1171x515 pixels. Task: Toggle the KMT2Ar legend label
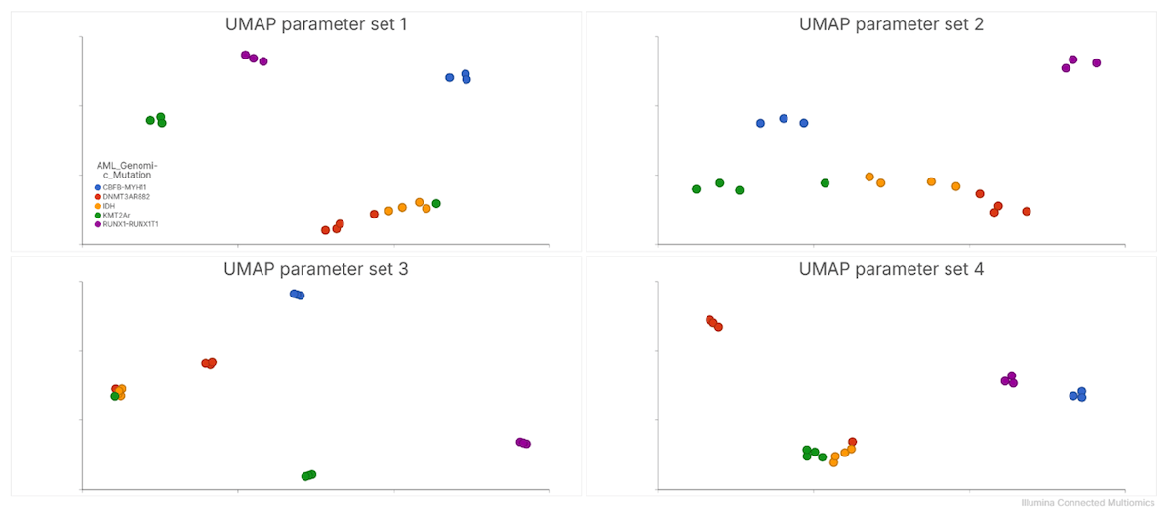(x=119, y=216)
